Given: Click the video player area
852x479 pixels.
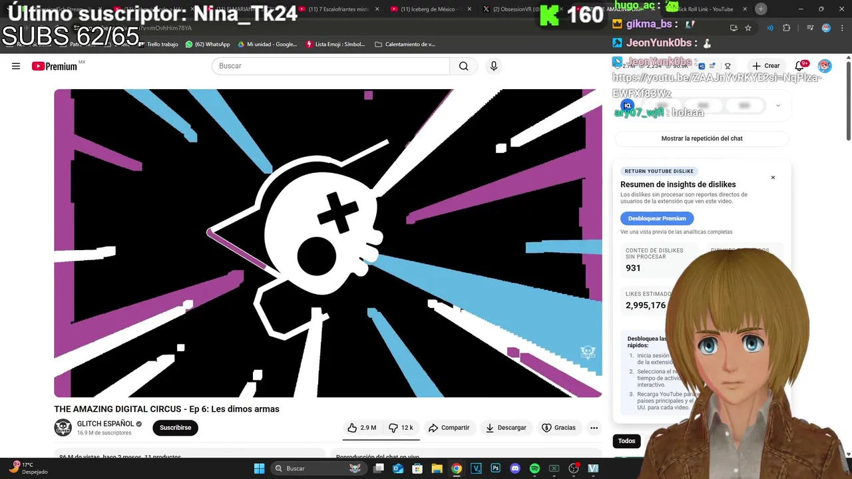Looking at the screenshot, I should 328,243.
